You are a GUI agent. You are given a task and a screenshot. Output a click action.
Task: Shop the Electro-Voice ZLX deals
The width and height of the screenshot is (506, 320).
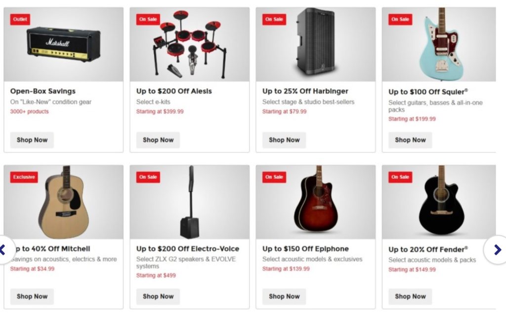point(158,296)
